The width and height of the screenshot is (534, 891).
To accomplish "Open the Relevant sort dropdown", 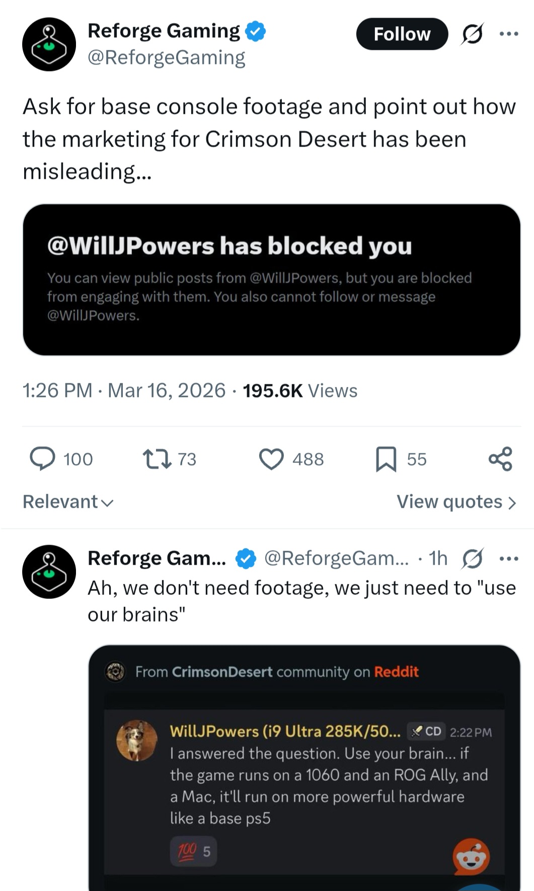I will click(x=68, y=502).
